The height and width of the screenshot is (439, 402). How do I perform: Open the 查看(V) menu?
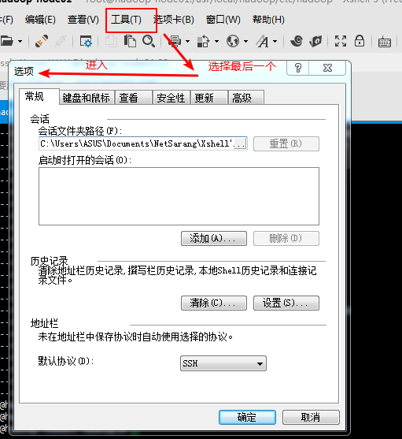coord(83,20)
